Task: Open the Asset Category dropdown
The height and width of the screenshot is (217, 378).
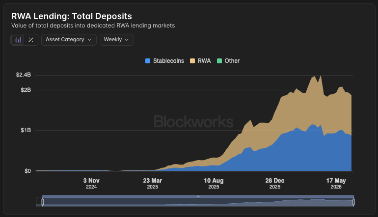Action: coord(69,40)
